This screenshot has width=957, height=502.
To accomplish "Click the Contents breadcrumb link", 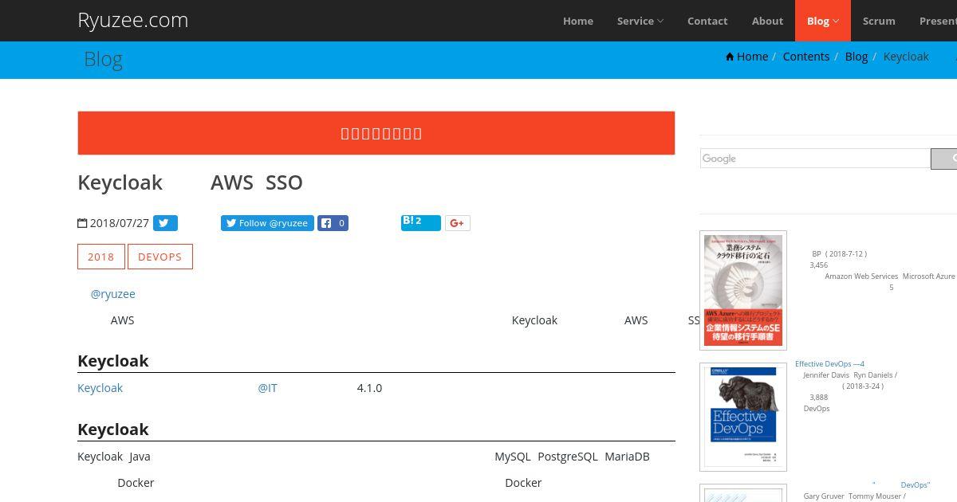I will point(806,57).
